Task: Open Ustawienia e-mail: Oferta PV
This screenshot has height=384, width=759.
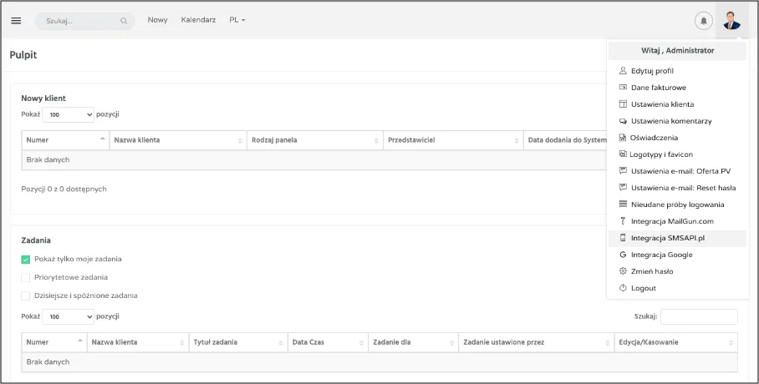Action: [677, 171]
